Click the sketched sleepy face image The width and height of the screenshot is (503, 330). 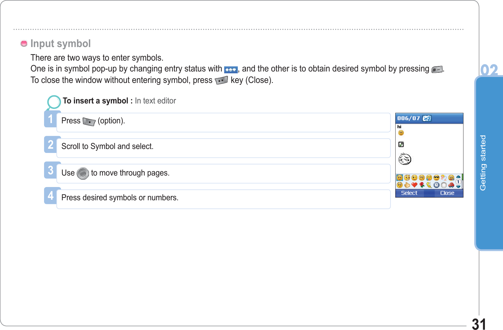[x=405, y=159]
